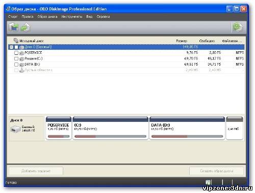Select the Диск 0 checkbox
Viewport: 255px width, 193px height.
tap(16, 47)
